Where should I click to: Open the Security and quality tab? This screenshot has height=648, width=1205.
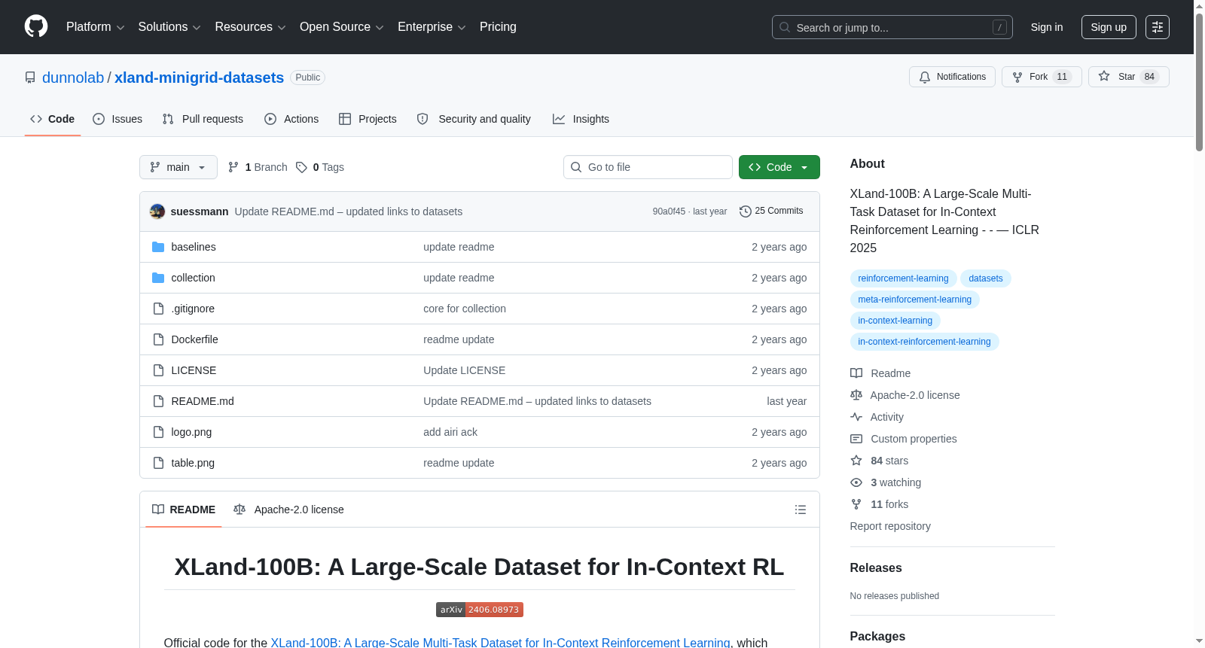(474, 119)
